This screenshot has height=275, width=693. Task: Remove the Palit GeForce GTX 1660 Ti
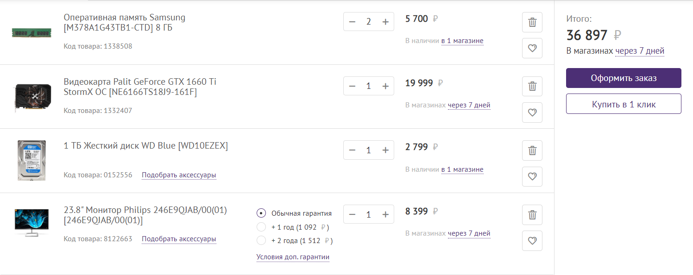click(x=532, y=86)
